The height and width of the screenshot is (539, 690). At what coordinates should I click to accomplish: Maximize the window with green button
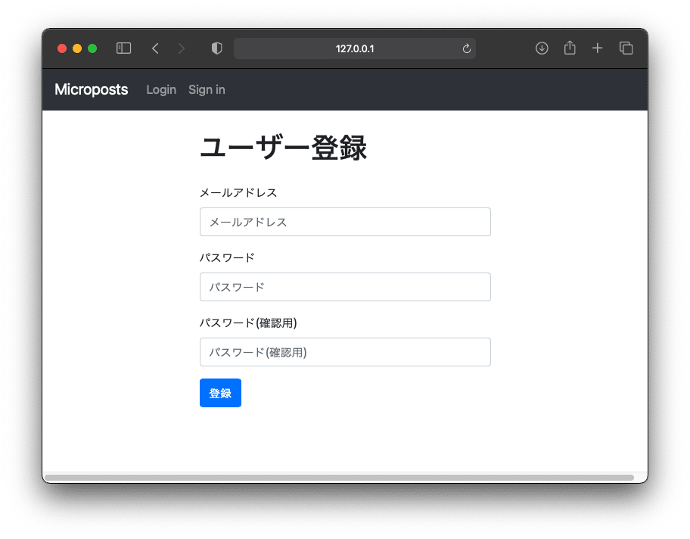point(92,48)
